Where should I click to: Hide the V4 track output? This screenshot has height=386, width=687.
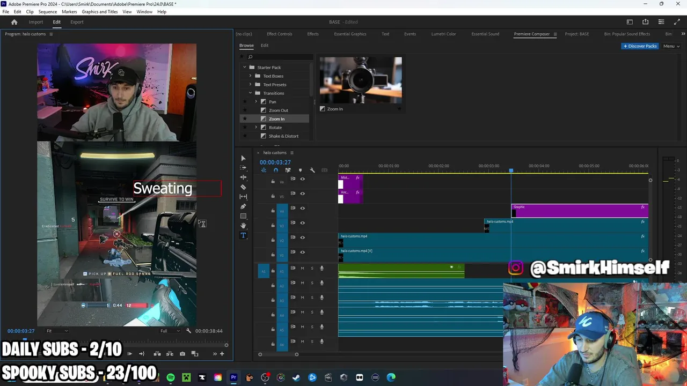pos(302,208)
